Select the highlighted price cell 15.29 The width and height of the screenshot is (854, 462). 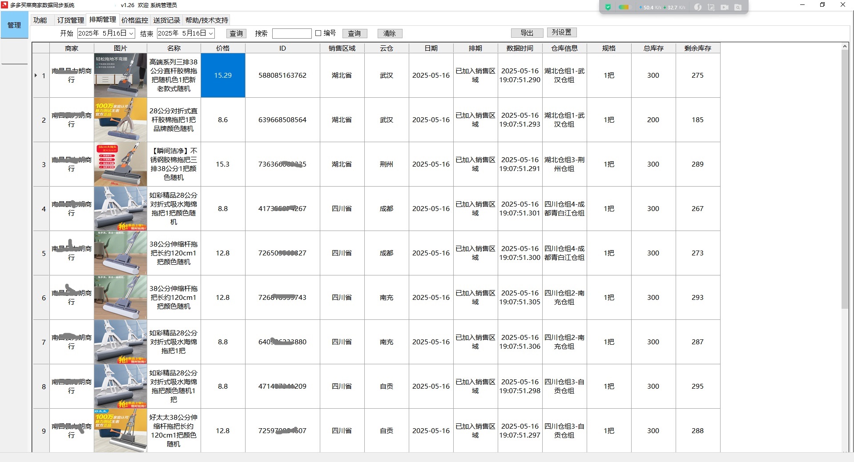[x=223, y=76]
